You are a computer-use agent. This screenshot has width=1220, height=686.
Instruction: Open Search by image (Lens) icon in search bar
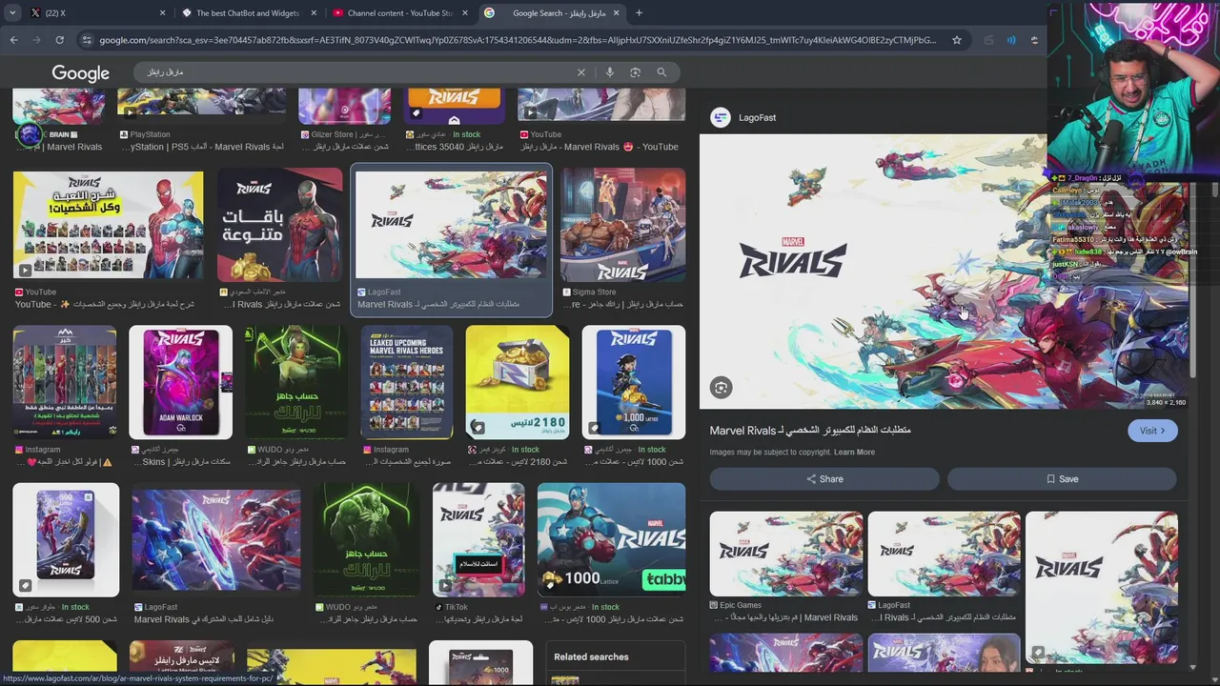636,72
